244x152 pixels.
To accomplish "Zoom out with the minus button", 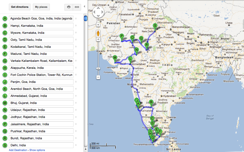I will point(98,77).
